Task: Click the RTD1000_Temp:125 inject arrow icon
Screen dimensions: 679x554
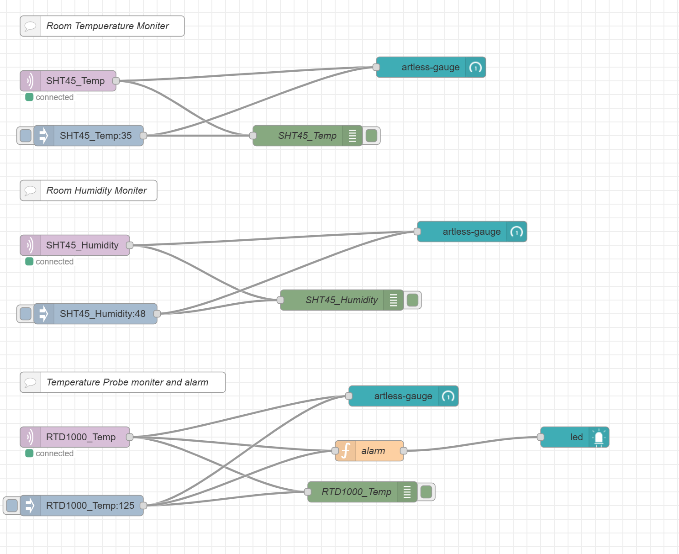Action: pos(30,506)
